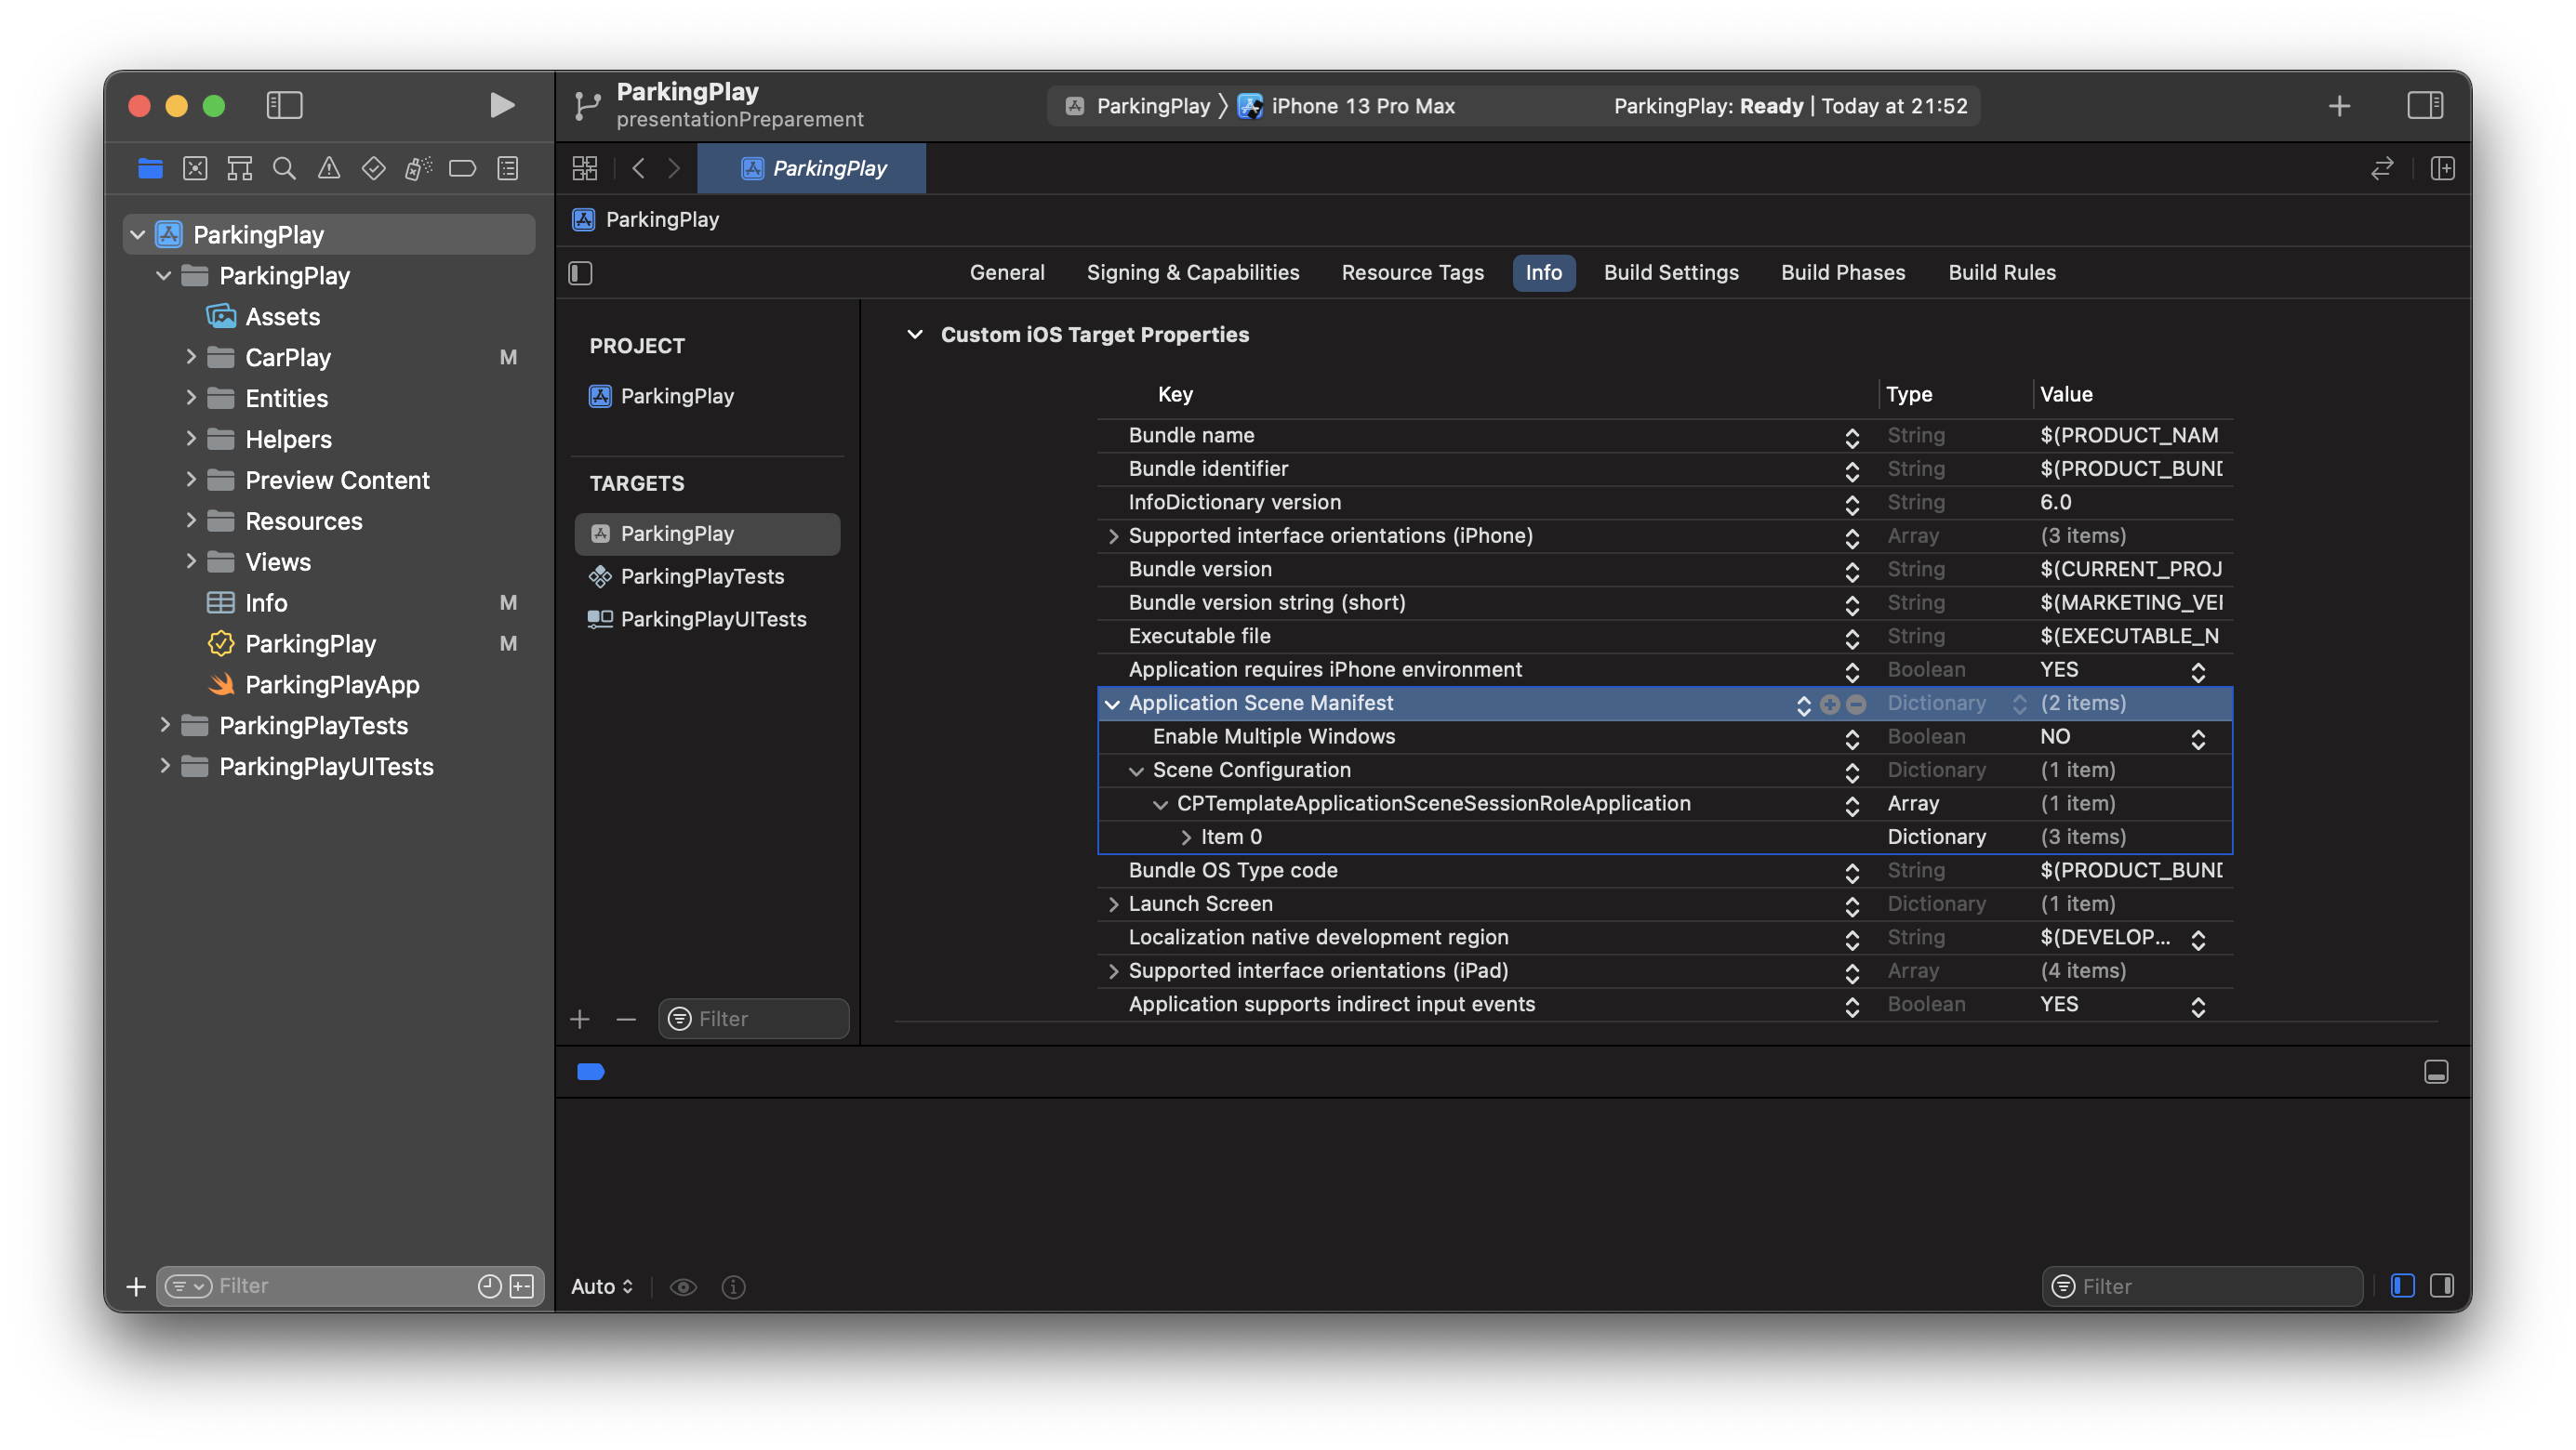Select the ParkingPlay project under PROJECT
2576x1450 pixels.
tap(677, 396)
